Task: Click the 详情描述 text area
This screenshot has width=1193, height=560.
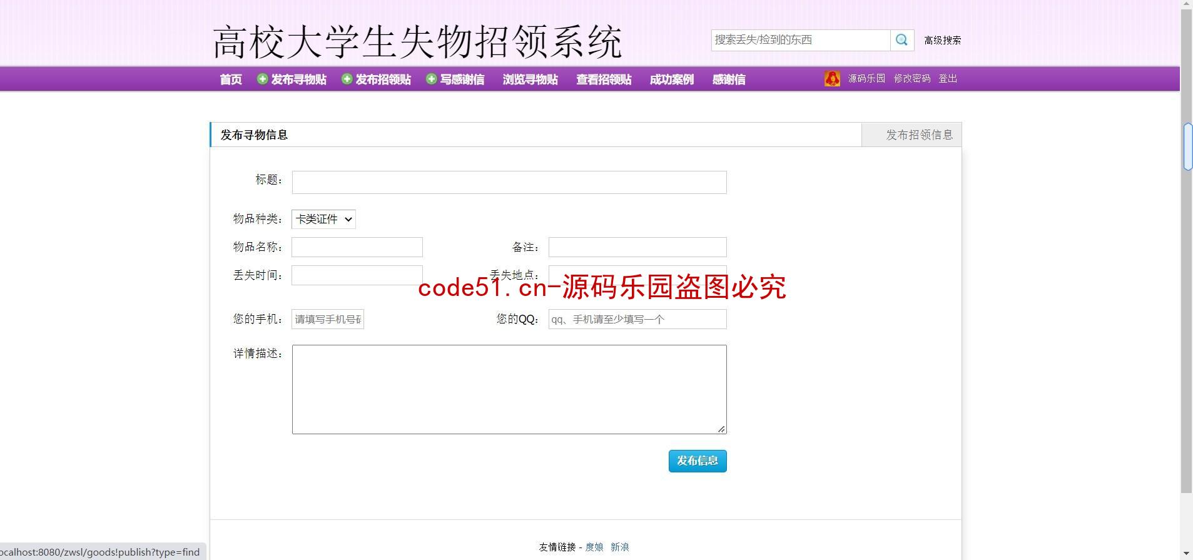Action: (509, 389)
